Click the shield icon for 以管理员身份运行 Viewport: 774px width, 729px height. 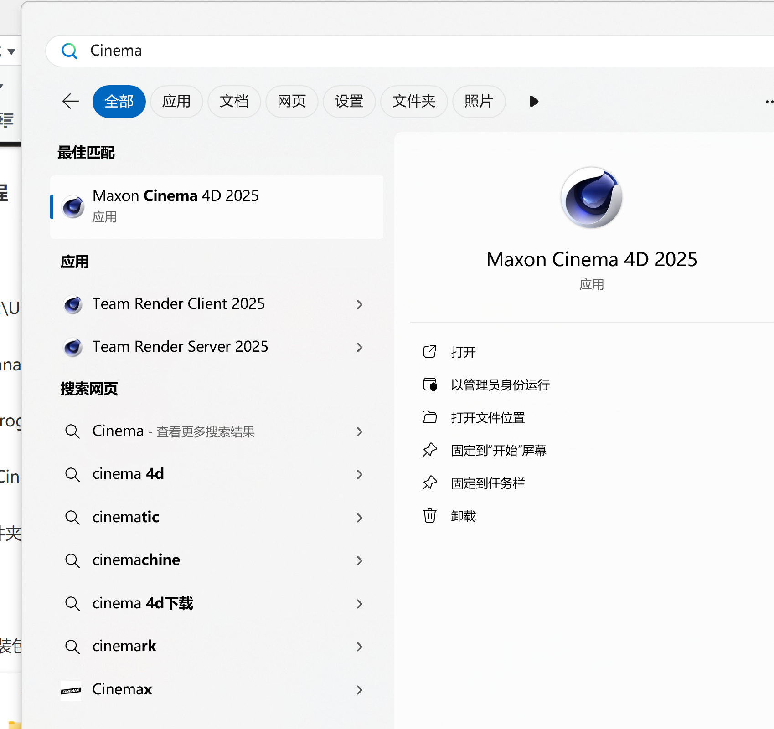(x=429, y=385)
